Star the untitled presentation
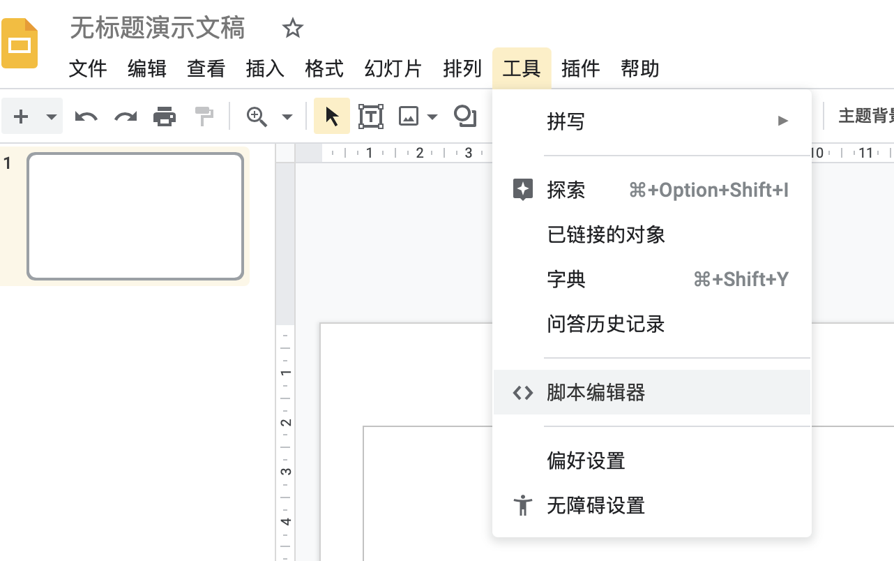894x561 pixels. pyautogui.click(x=293, y=29)
